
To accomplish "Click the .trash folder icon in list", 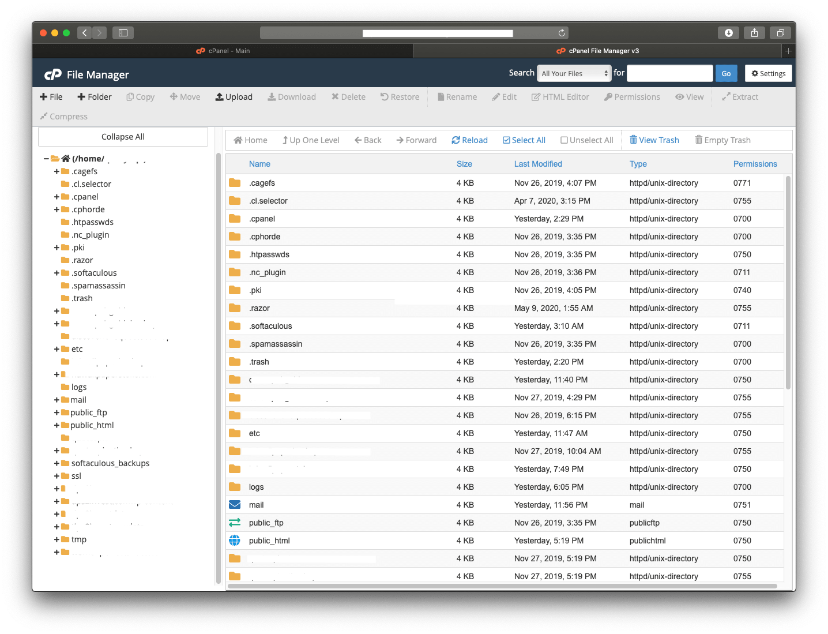I will [x=235, y=362].
